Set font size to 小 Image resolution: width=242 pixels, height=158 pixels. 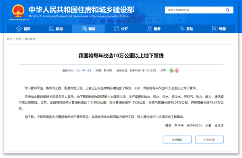pyautogui.click(x=88, y=70)
